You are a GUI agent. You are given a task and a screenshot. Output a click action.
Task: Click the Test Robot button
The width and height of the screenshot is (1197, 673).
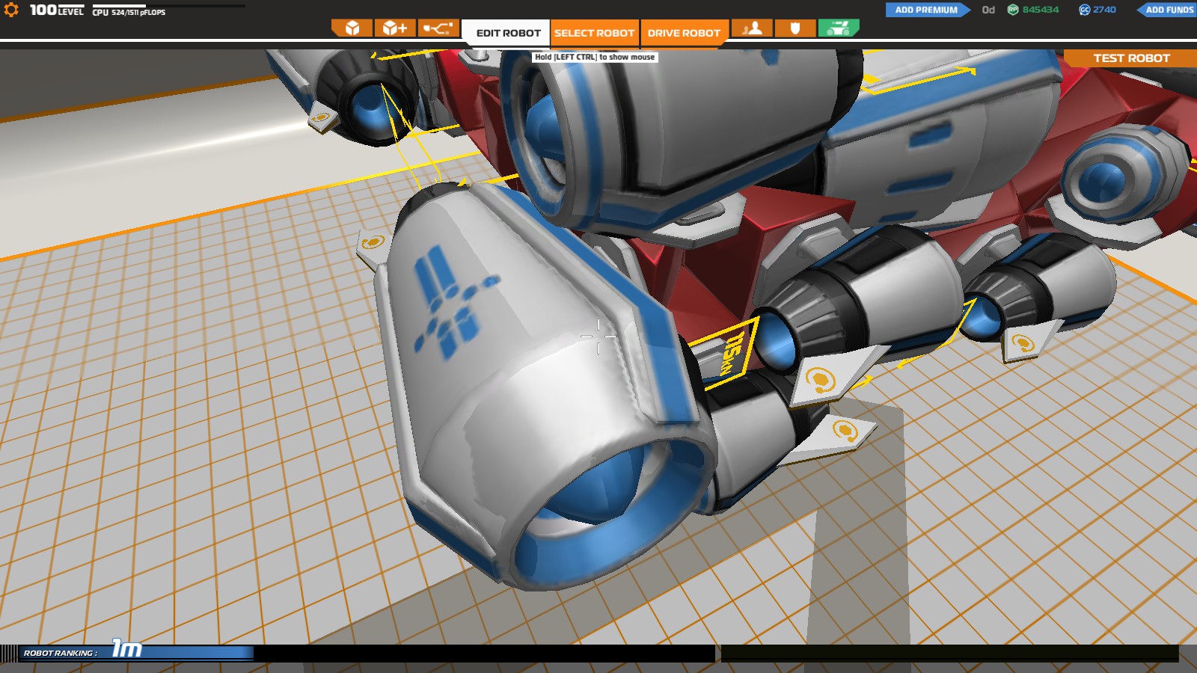pos(1130,58)
